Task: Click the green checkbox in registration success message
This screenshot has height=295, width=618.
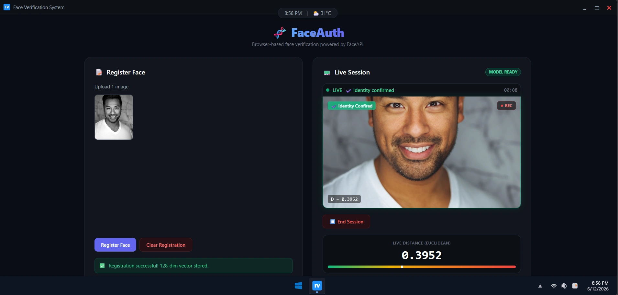Action: [x=102, y=266]
